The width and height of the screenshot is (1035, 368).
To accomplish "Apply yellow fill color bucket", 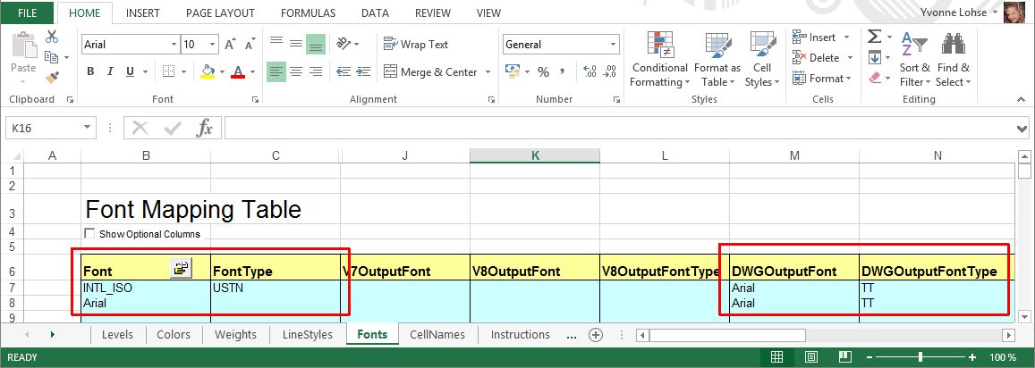I will pos(208,71).
